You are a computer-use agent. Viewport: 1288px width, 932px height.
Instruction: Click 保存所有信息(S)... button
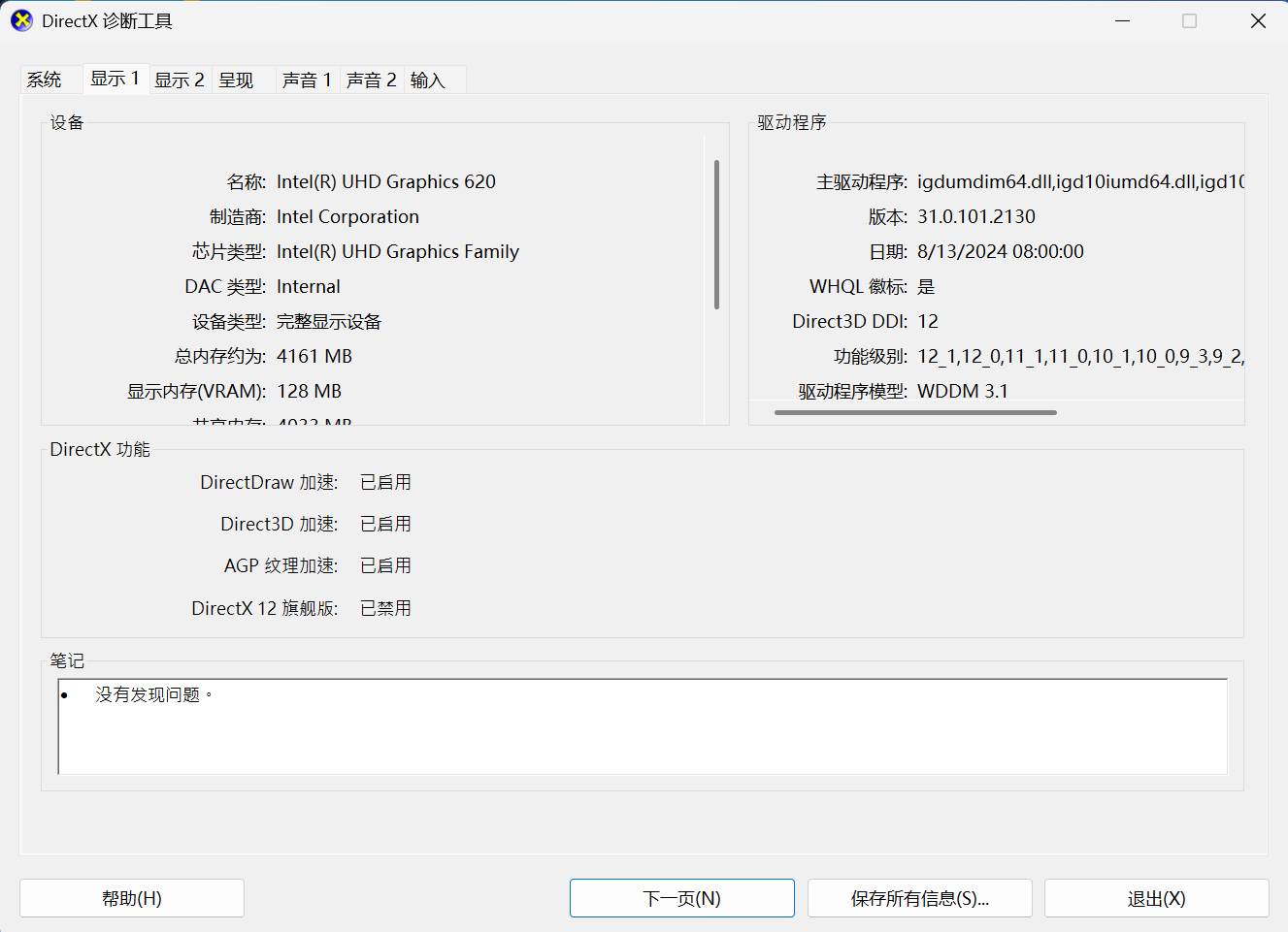[x=920, y=898]
